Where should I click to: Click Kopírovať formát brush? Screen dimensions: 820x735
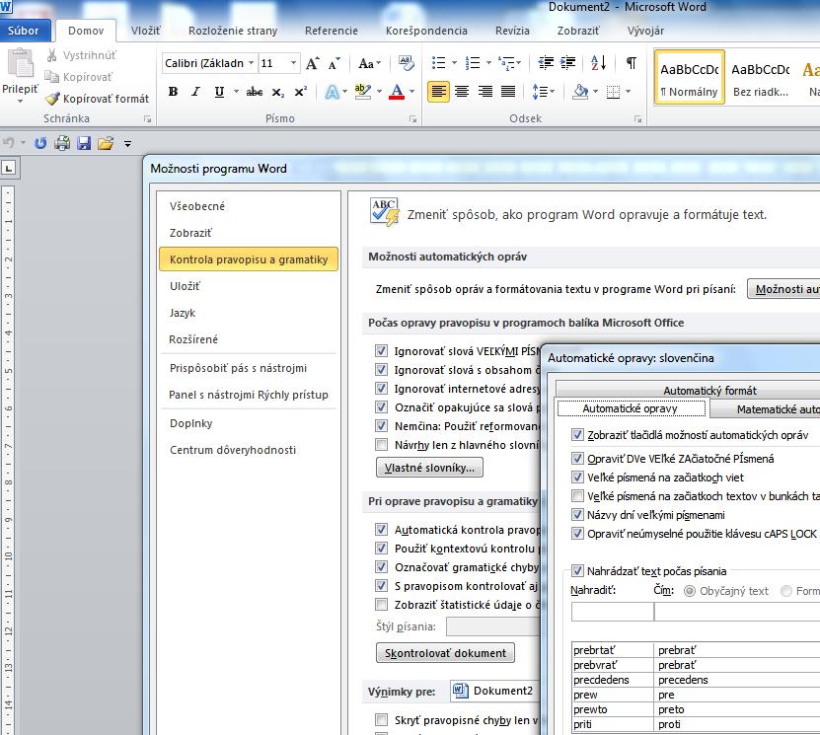(x=52, y=99)
